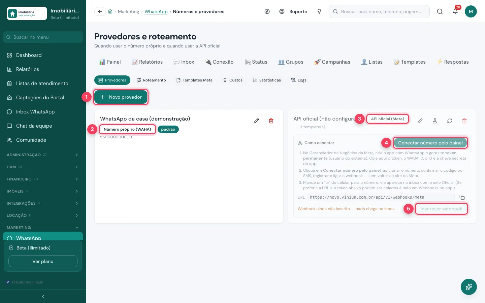The height and width of the screenshot is (303, 485).
Task: Click flask test icon on API oficial
Action: tap(435, 121)
